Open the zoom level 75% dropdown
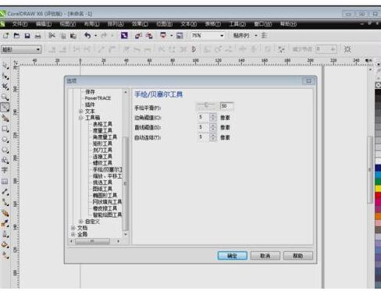381x291 pixels. [222, 36]
